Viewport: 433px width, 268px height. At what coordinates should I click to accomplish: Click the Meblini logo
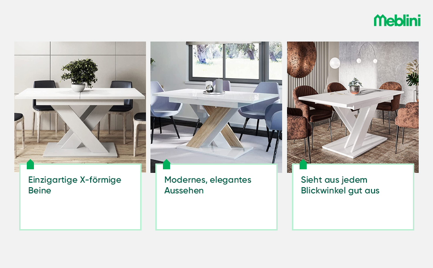[x=397, y=20]
